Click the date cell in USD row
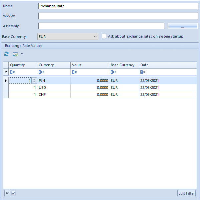200x200 pixels. [x=168, y=88]
